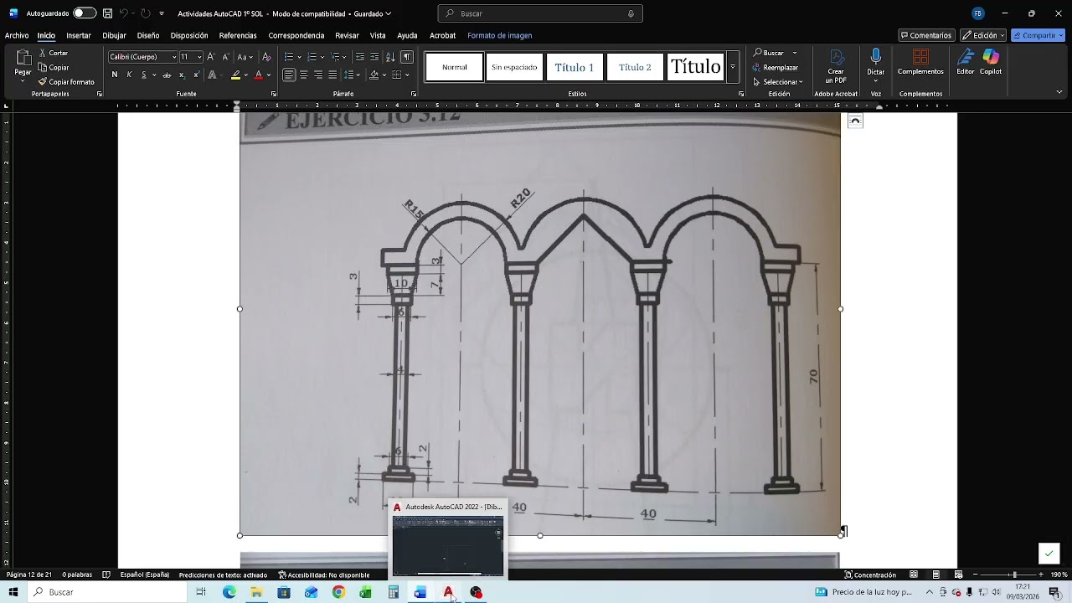This screenshot has width=1072, height=603.
Task: Click the sort A-Z icon
Action: pos(390,57)
